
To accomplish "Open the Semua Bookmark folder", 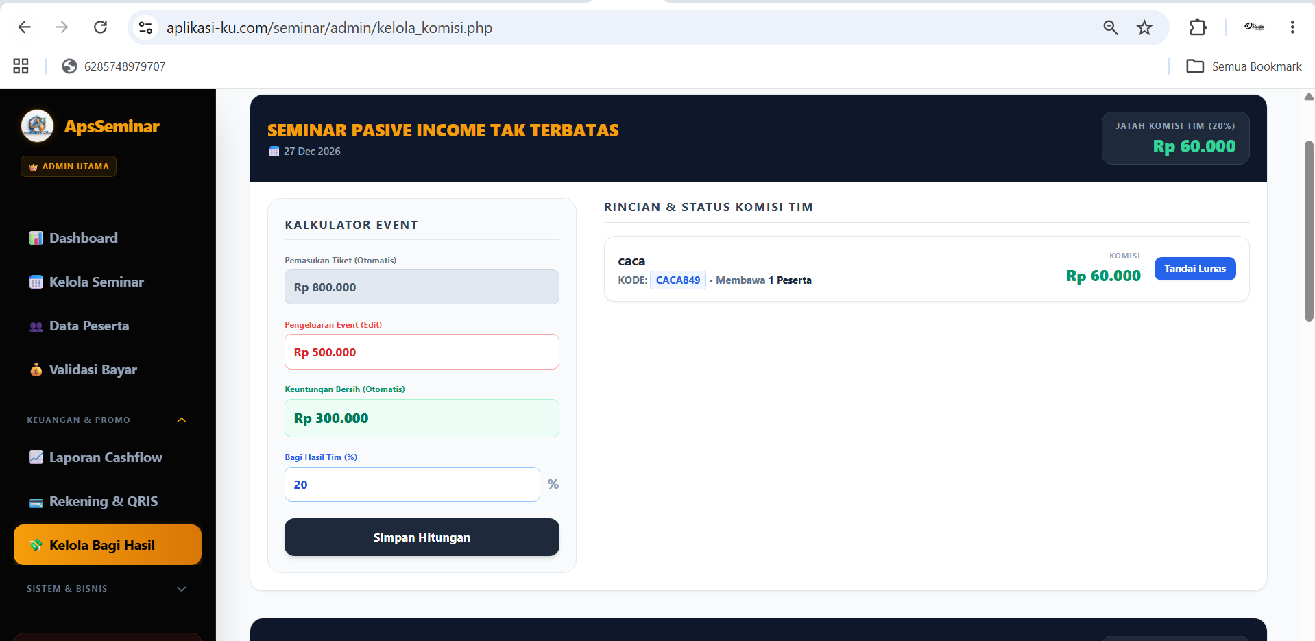I will pos(1244,66).
